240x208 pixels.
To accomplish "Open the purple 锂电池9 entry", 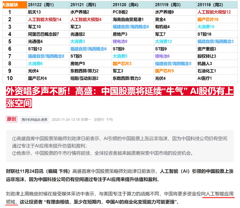I will (120, 41).
